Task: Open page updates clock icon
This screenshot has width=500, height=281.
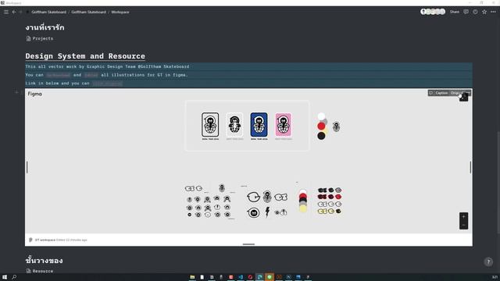Action: tap(475, 12)
